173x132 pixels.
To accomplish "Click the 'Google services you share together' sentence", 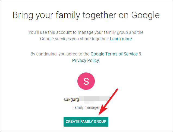I will pyautogui.click(x=74, y=39).
